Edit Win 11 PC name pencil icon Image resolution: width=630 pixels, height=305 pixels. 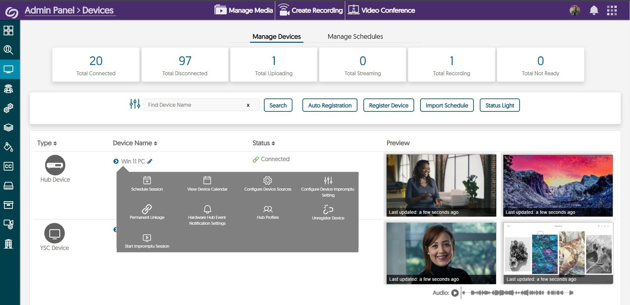[x=150, y=161]
